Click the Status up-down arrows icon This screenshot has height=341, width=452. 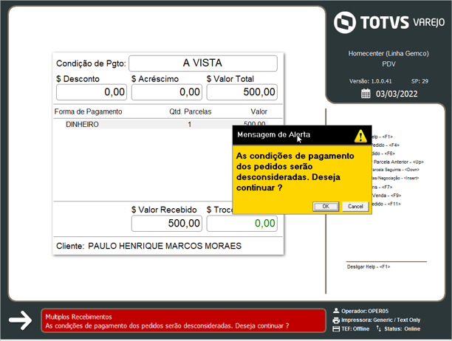[x=379, y=328]
